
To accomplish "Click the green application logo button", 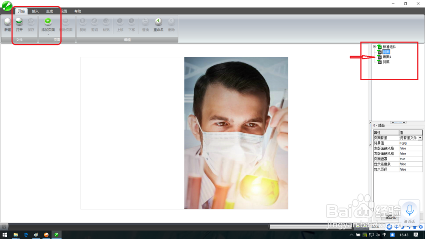I will (x=7, y=6).
